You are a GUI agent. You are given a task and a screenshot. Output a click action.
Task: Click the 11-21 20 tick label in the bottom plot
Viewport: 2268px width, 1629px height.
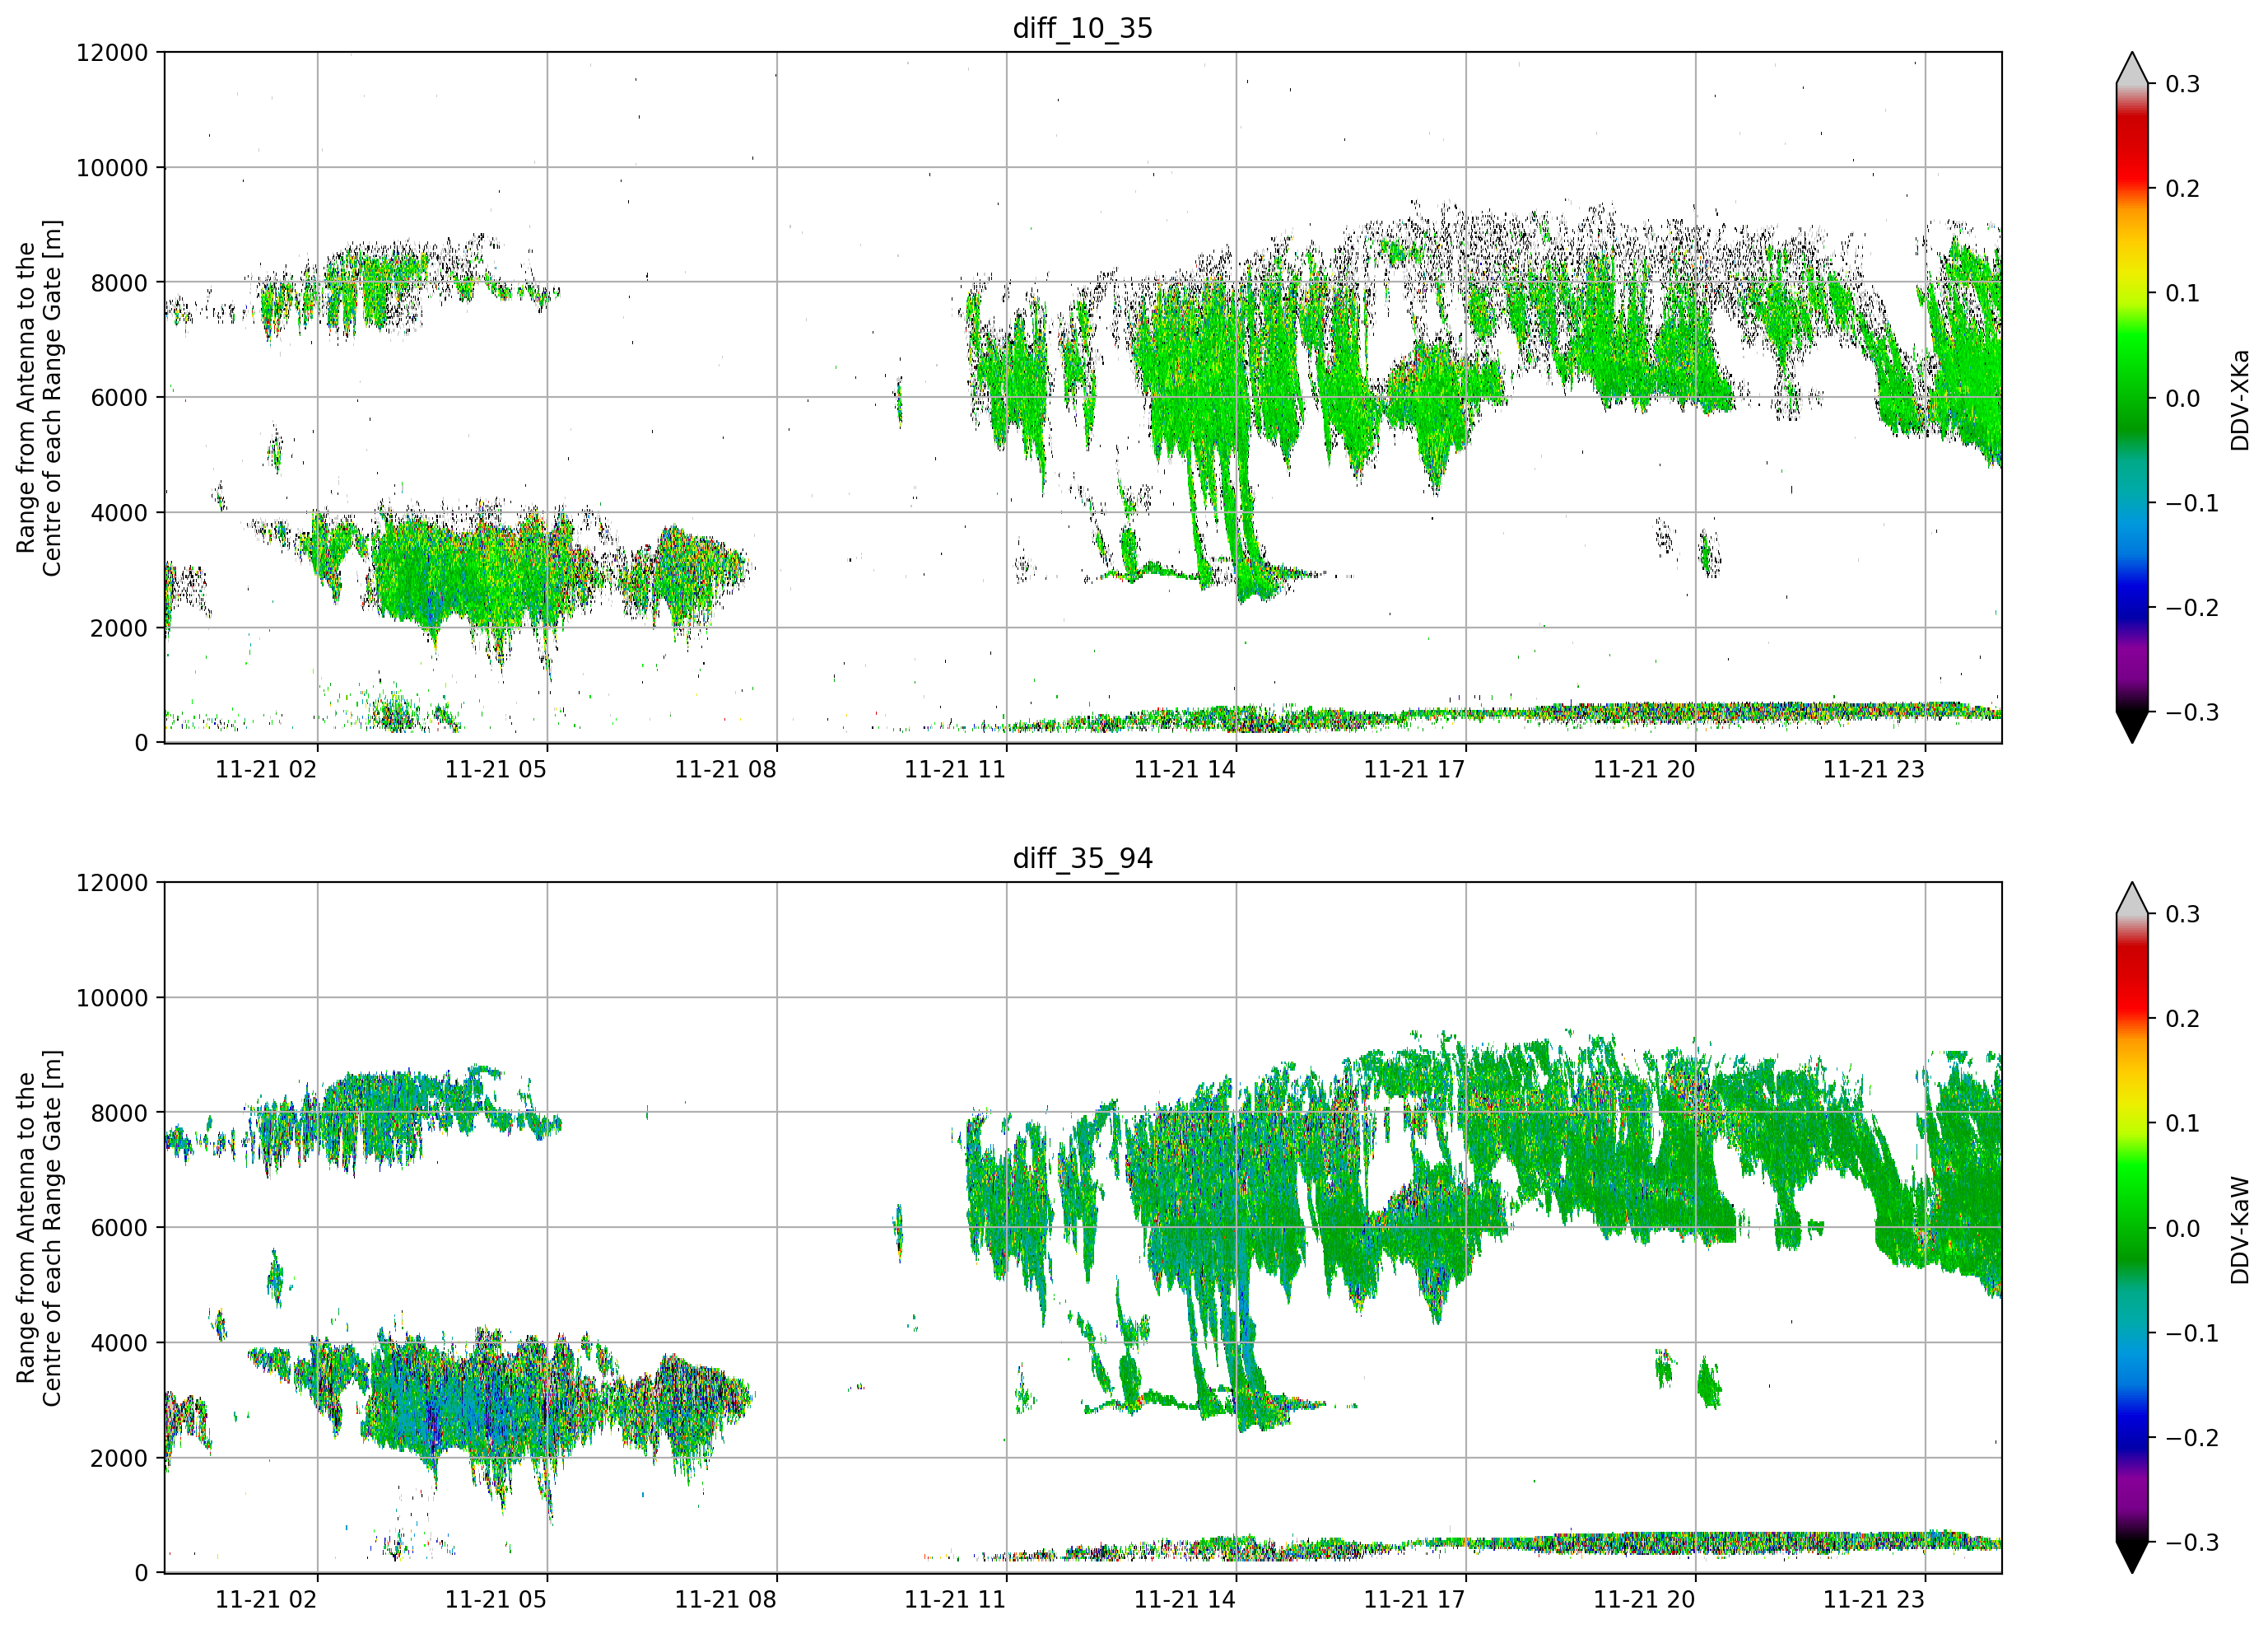click(x=1644, y=1600)
